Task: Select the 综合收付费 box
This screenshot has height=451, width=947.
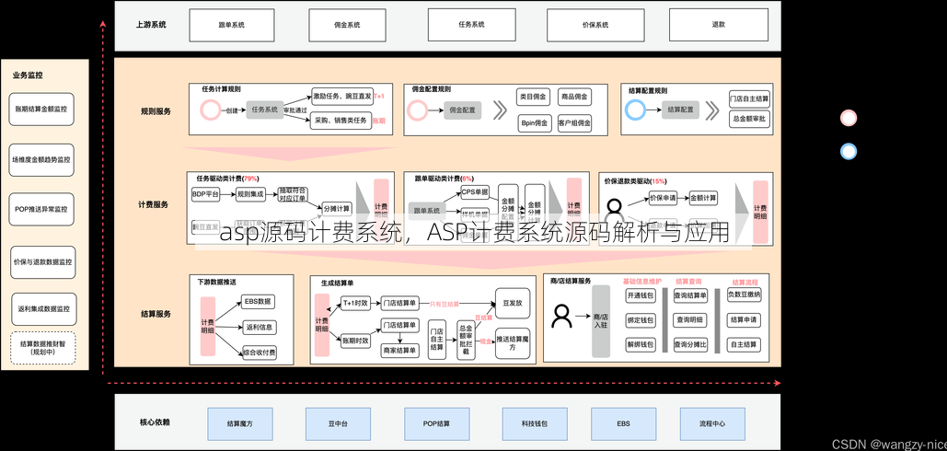Action: click(259, 353)
